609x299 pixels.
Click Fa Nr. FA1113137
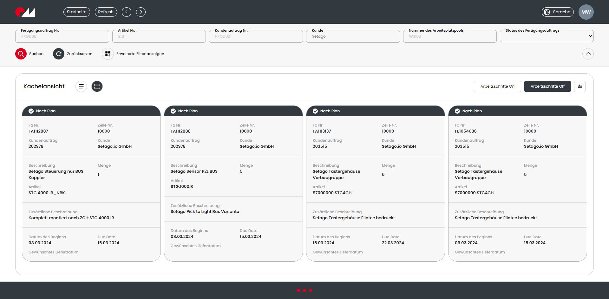pyautogui.click(x=322, y=131)
